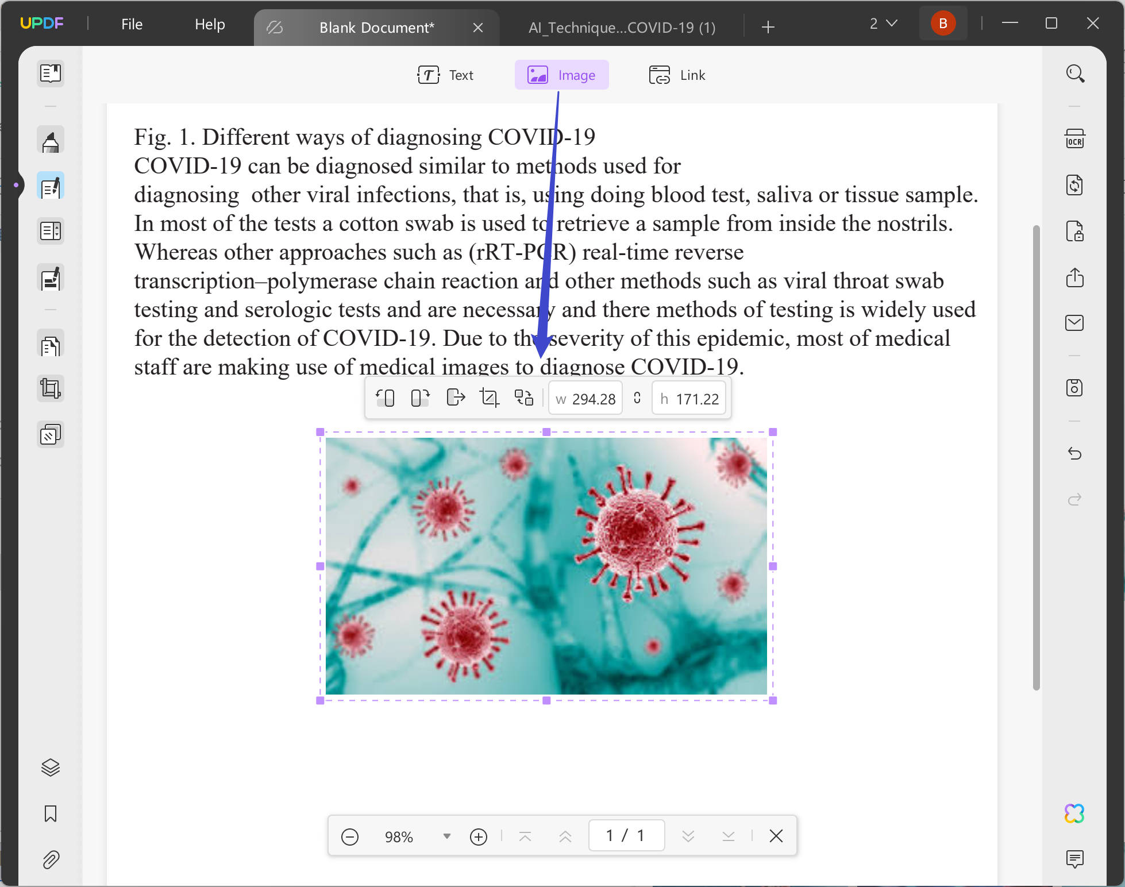Screen dimensions: 1125x887
Task: Open document search
Action: tap(1075, 73)
